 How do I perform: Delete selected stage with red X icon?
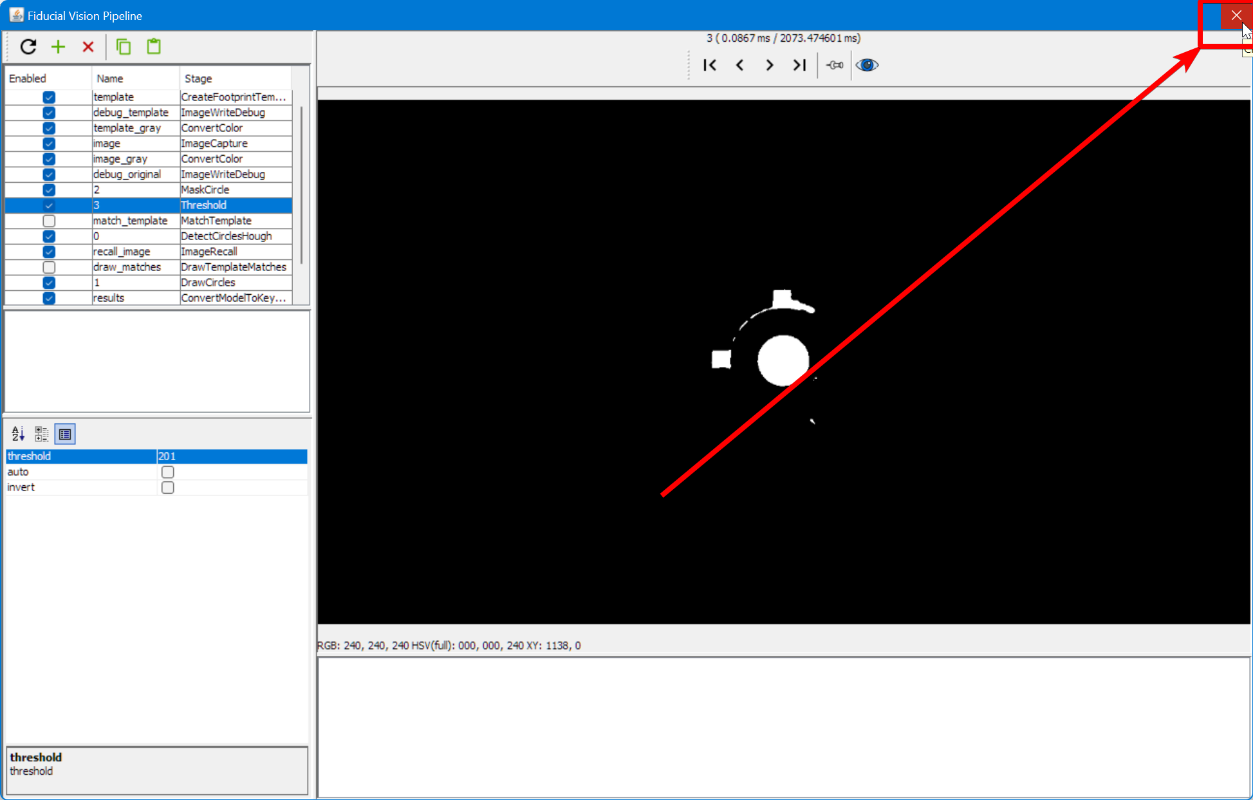tap(88, 46)
